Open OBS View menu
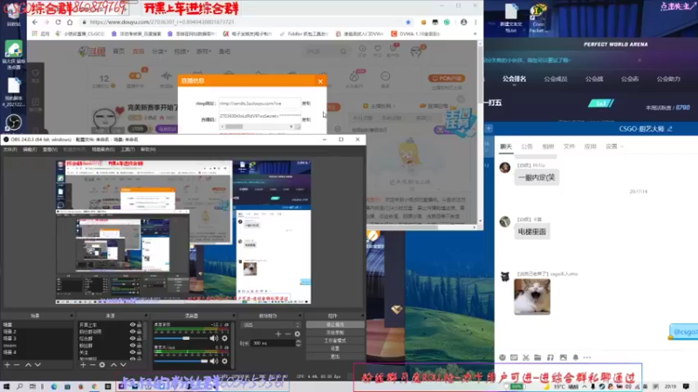This screenshot has height=392, width=698. pos(50,150)
